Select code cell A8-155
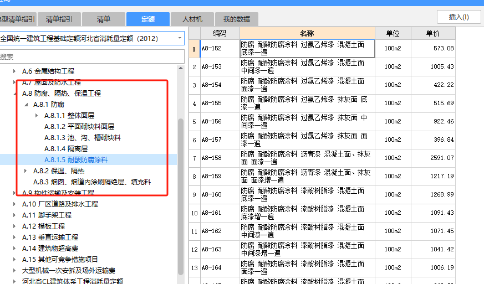Viewport: 484px width, 284px height. (x=220, y=104)
